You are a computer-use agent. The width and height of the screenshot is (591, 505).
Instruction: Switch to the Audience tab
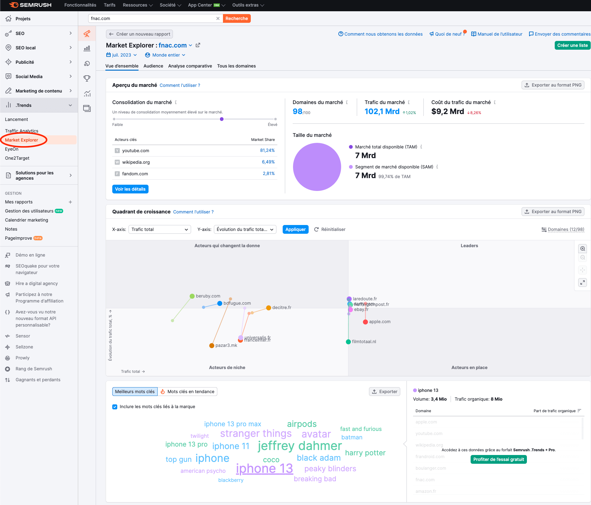pyautogui.click(x=153, y=66)
